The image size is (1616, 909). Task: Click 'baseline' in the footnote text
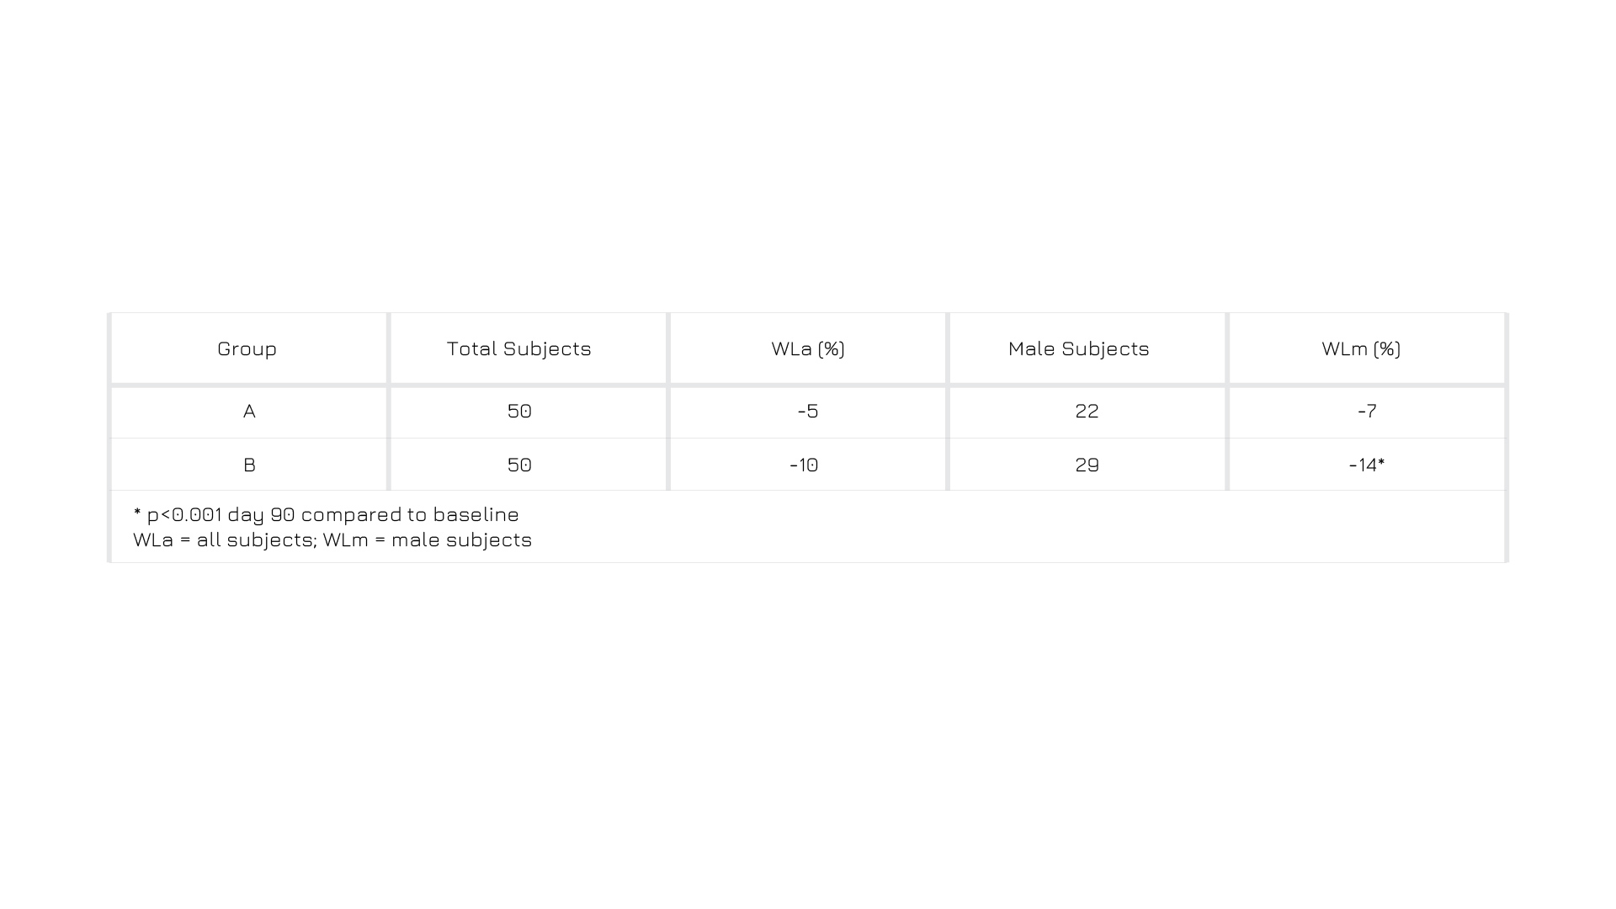[476, 514]
